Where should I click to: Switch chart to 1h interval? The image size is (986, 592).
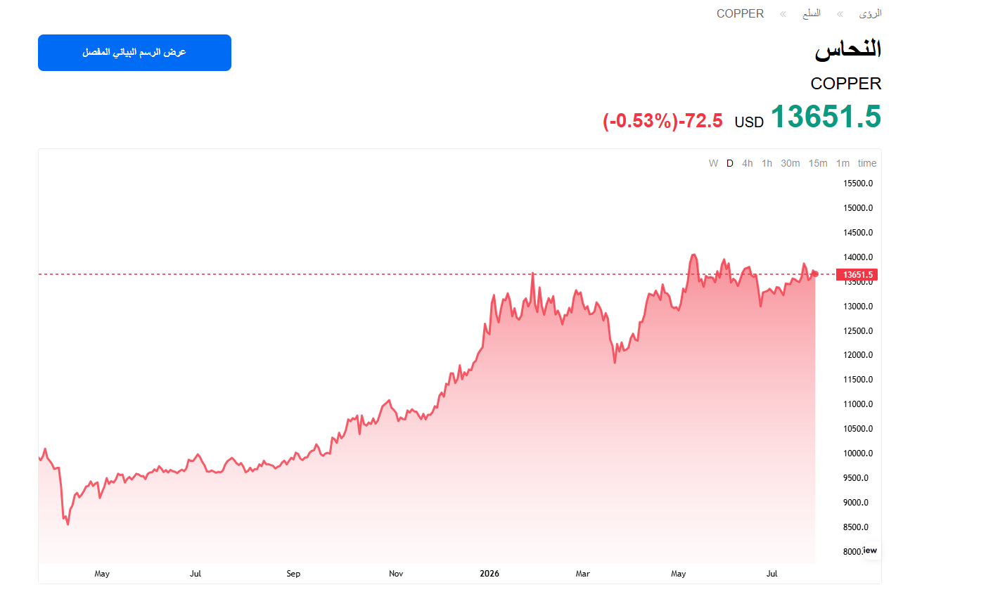tap(767, 163)
